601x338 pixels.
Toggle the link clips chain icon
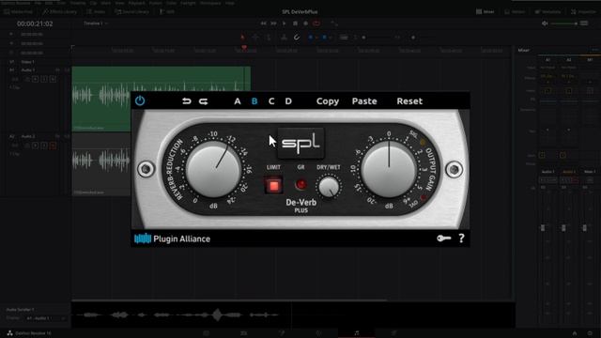297,38
